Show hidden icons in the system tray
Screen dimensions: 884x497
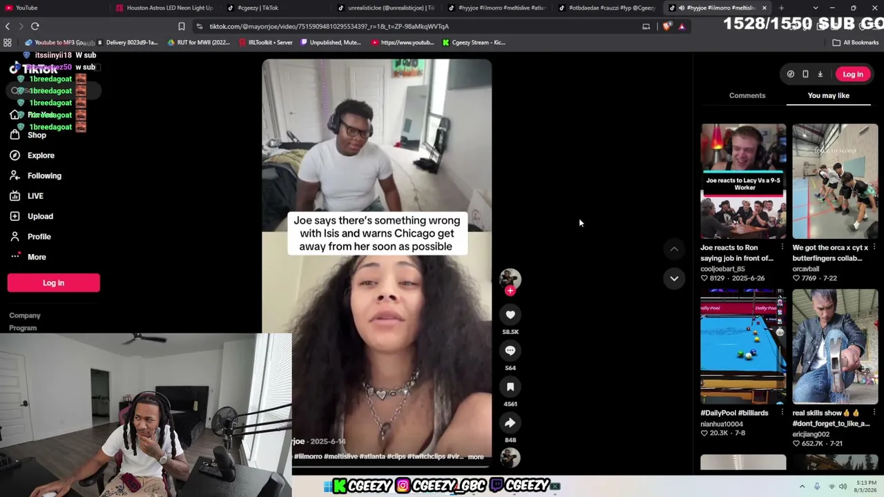(802, 487)
